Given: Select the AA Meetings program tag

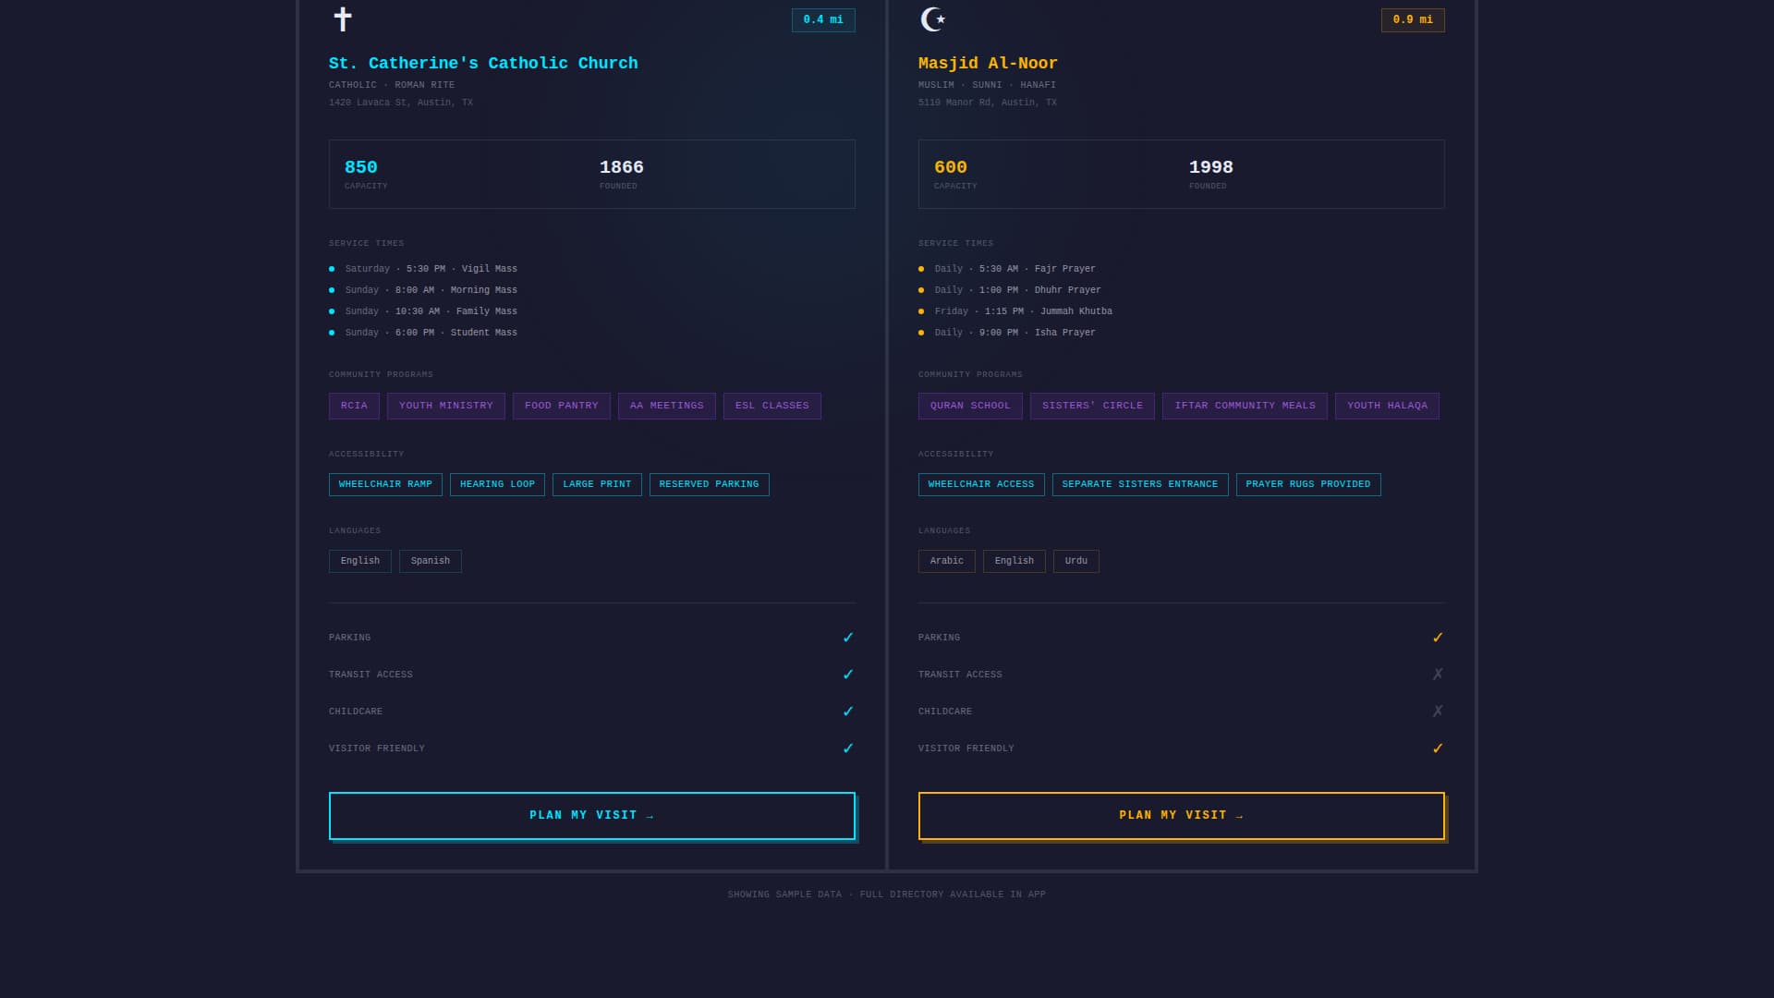Looking at the screenshot, I should [667, 406].
